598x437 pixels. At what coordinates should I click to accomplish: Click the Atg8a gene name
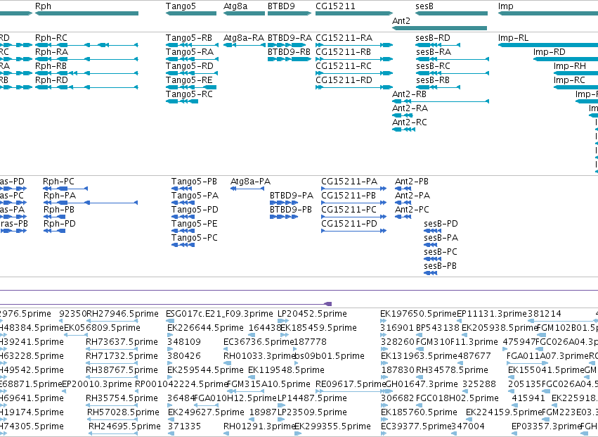tap(235, 6)
